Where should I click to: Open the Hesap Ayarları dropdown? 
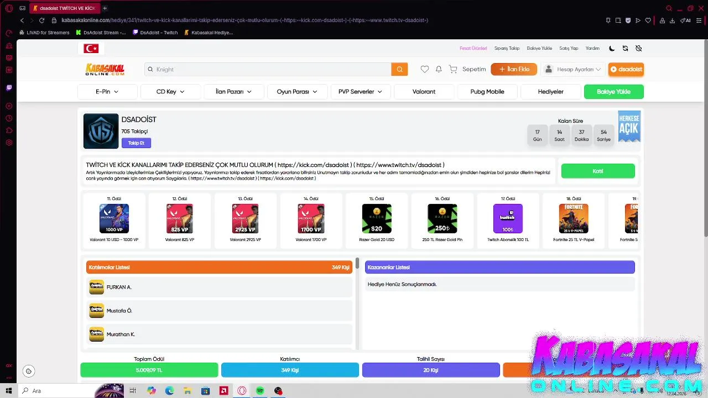tap(573, 69)
